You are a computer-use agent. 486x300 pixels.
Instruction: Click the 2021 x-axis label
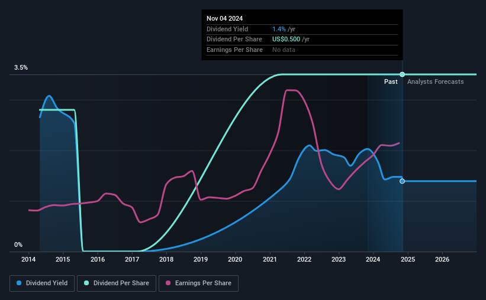tap(270, 259)
